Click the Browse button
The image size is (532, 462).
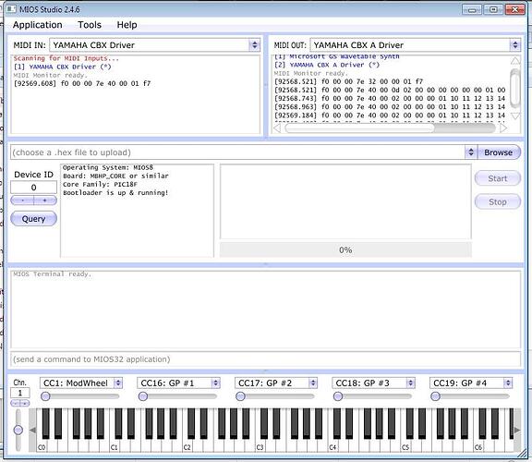pos(499,152)
